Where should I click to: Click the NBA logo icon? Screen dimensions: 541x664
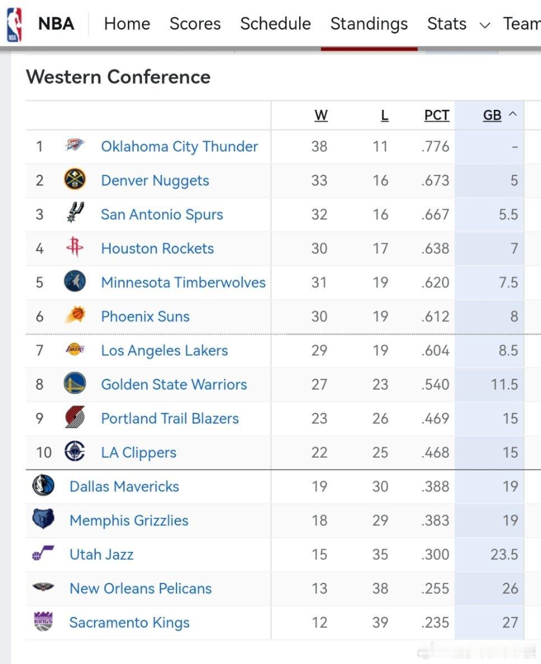click(x=14, y=24)
